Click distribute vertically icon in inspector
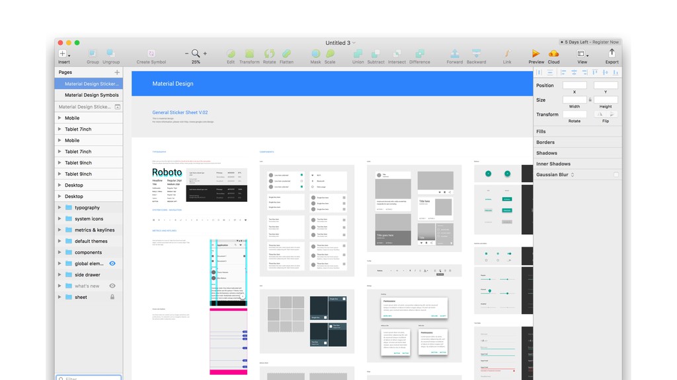Screen dimensions: 677x380 [x=550, y=73]
